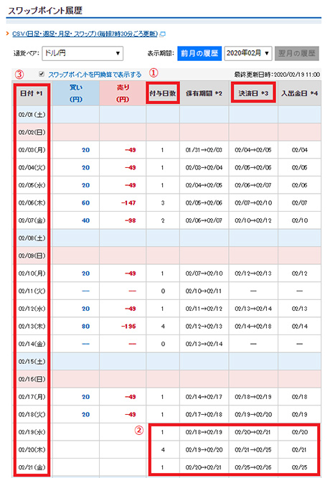330x478 pixels.
Task: Open the 2020年02月 month dropdown
Action: [x=248, y=53]
